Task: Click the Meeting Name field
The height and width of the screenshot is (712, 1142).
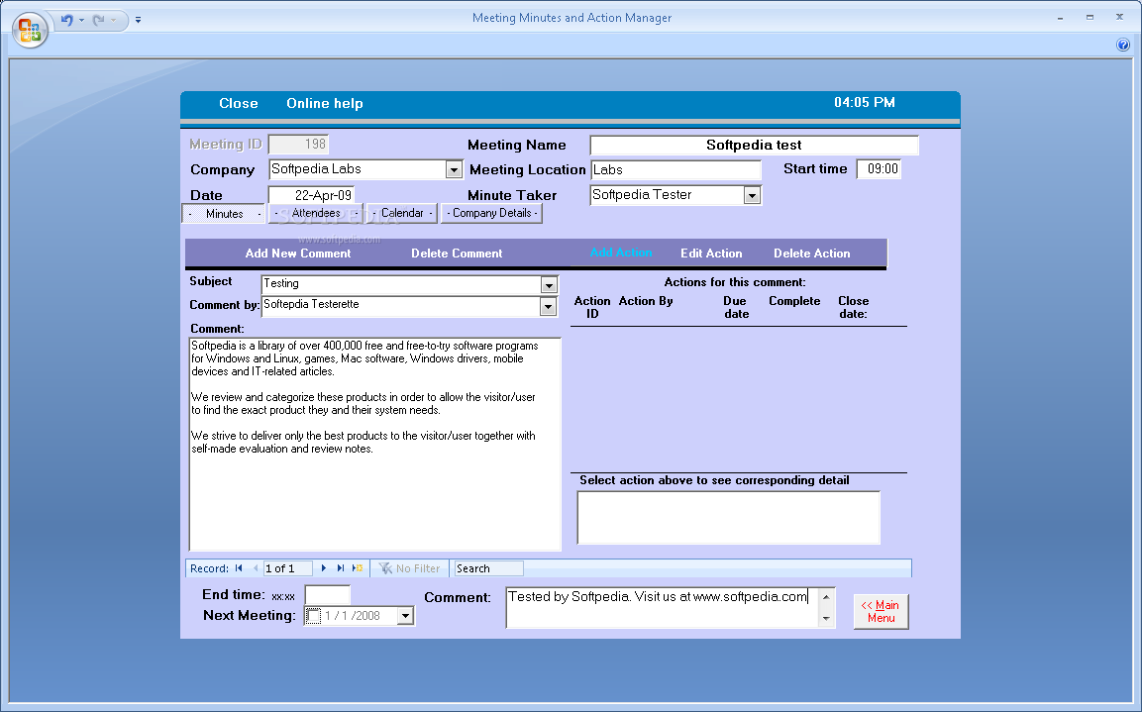Action: [754, 145]
